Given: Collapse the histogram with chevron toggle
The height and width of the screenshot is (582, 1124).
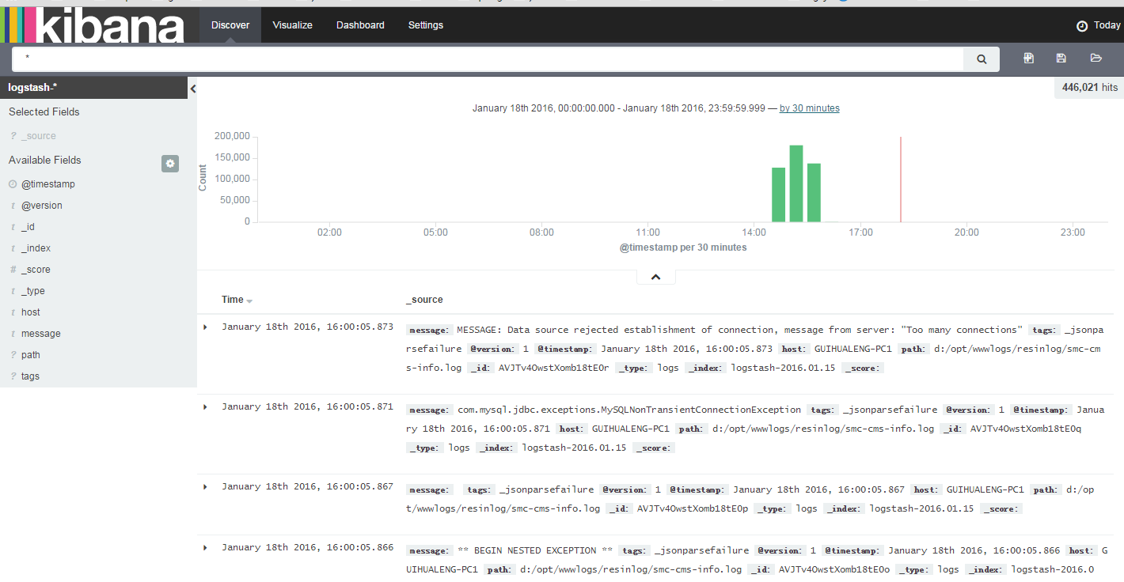Looking at the screenshot, I should [655, 277].
